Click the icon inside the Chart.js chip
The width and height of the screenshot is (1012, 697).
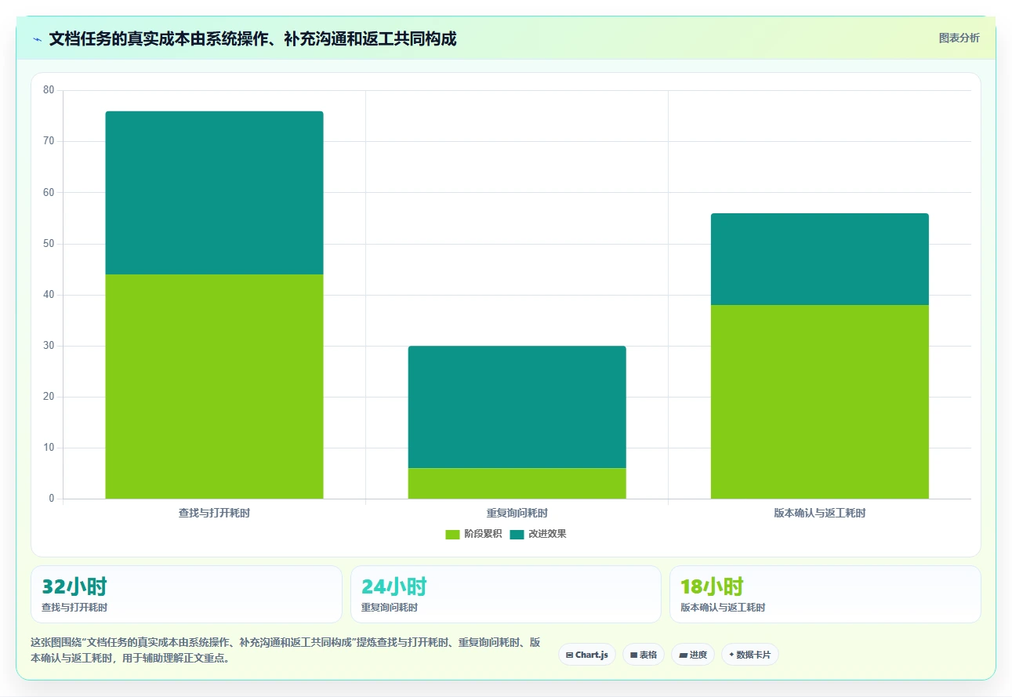pos(570,655)
